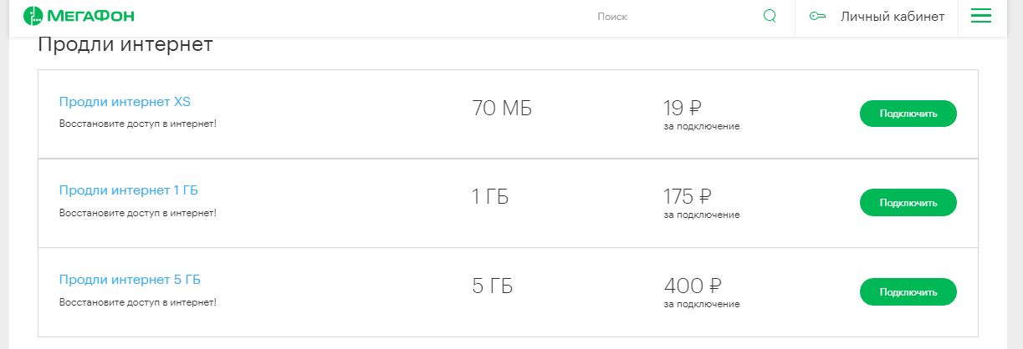
Task: Click Подключить for the XS option
Action: pos(908,114)
